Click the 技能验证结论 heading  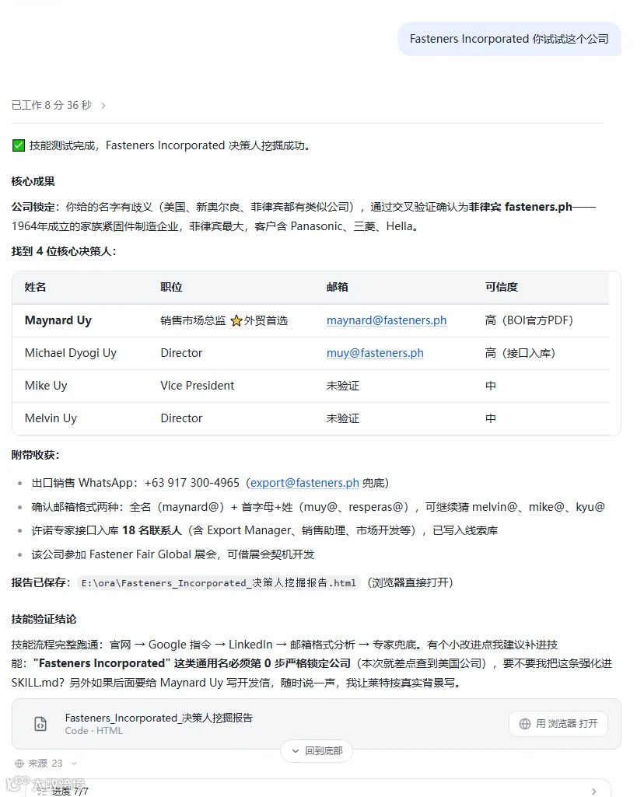pyautogui.click(x=44, y=619)
